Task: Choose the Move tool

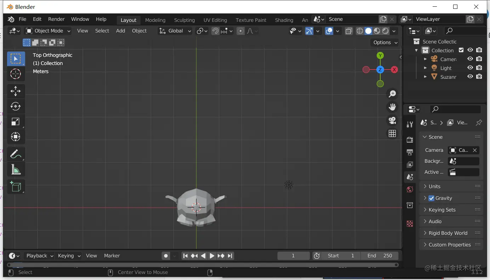Action: (16, 91)
